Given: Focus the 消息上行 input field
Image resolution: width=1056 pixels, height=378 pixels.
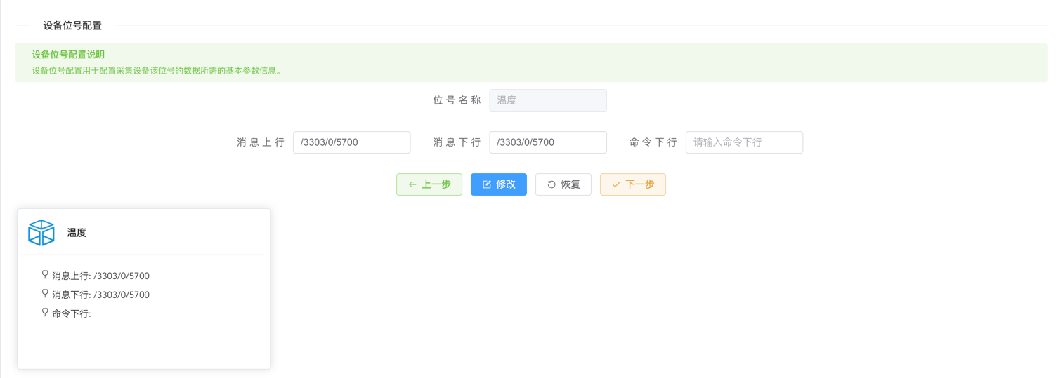Looking at the screenshot, I should point(351,142).
